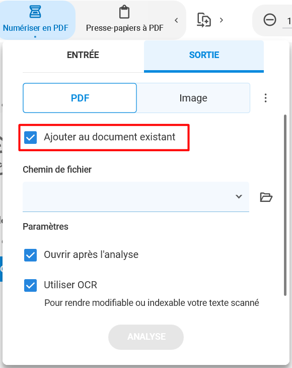Click the Presse-papiers à PDF clipboard icon

point(124,12)
